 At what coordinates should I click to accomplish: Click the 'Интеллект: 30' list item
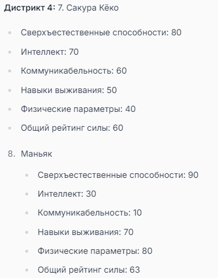coord(67,194)
